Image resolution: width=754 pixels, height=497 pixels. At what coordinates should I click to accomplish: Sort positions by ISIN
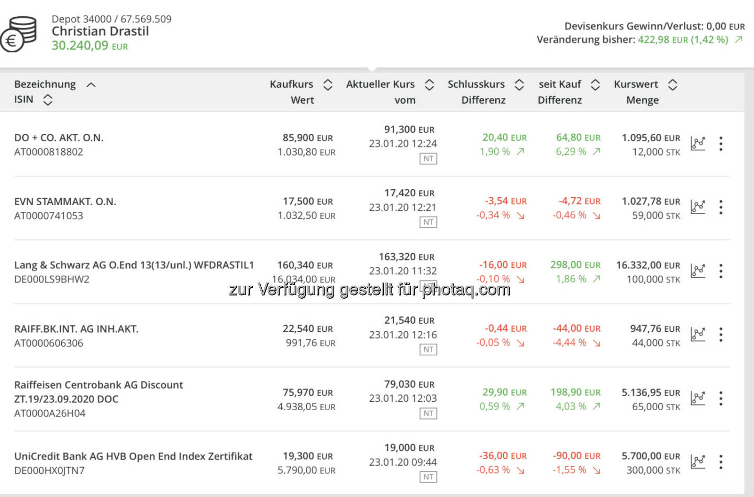(48, 99)
